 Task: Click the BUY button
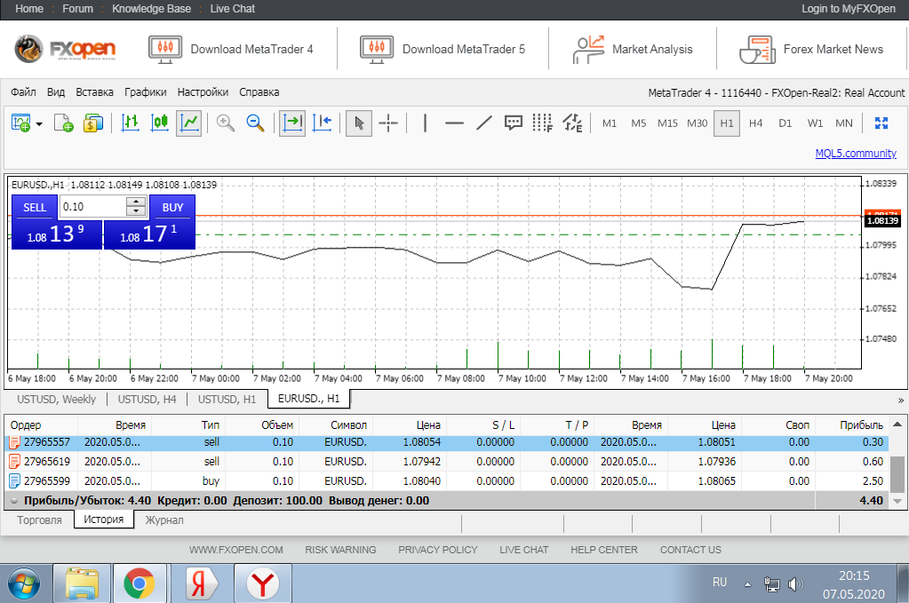[172, 208]
